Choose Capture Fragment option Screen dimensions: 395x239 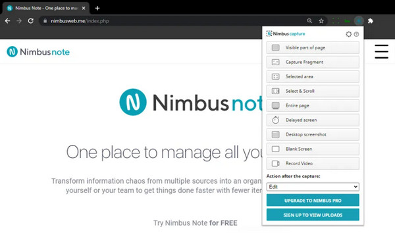pos(313,62)
